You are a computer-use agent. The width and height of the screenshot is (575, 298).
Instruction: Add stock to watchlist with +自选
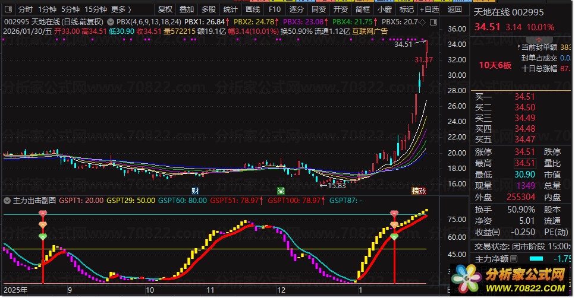(x=429, y=9)
